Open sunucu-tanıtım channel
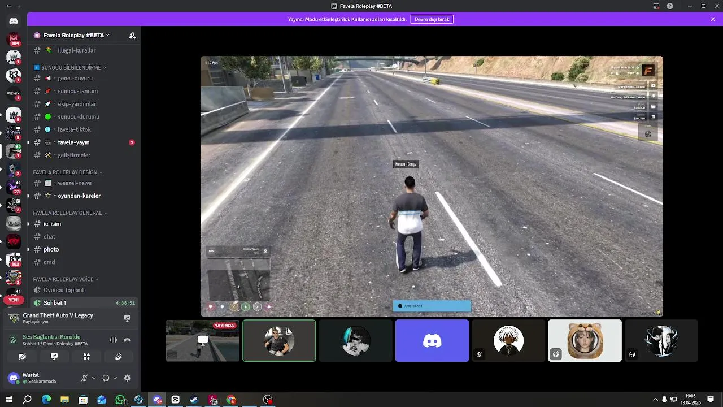 click(x=84, y=91)
